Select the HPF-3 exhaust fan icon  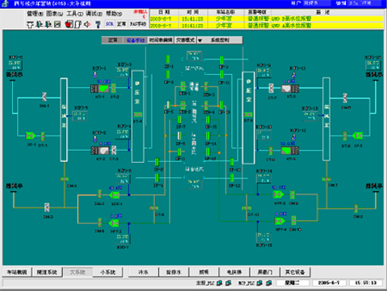point(278,194)
